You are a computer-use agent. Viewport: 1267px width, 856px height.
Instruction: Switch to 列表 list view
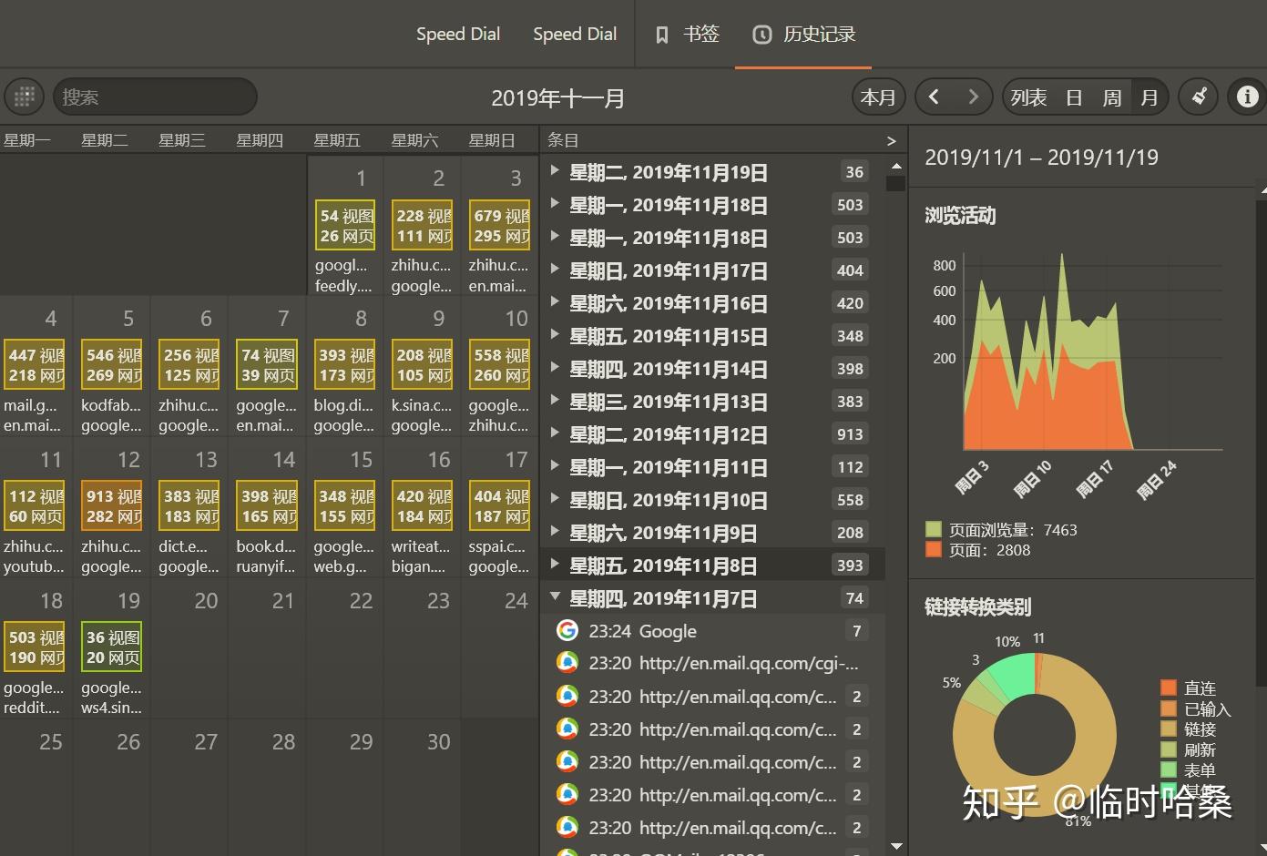click(1028, 97)
